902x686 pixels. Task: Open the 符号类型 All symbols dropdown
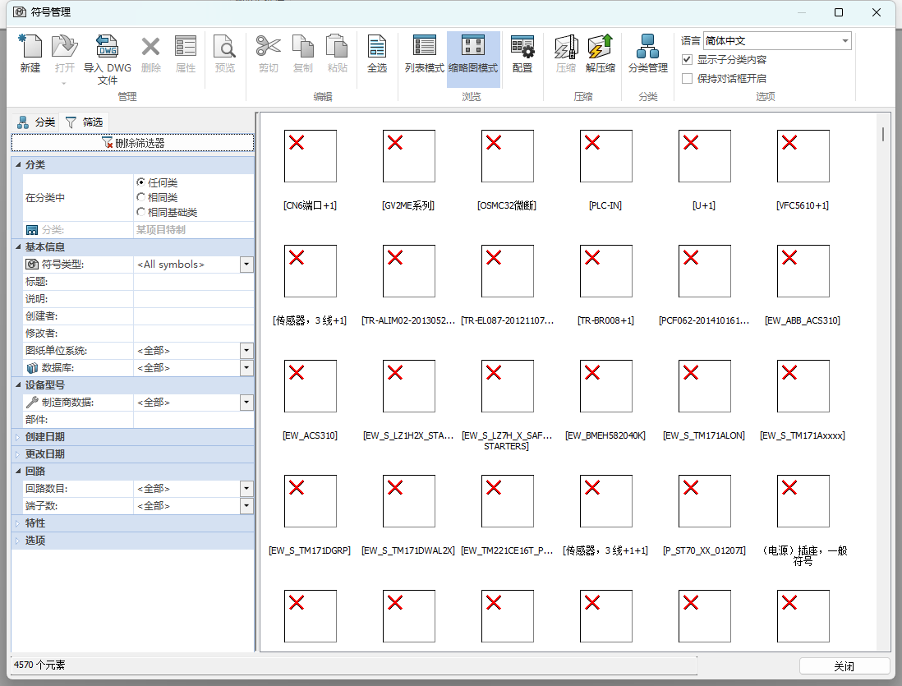[246, 265]
